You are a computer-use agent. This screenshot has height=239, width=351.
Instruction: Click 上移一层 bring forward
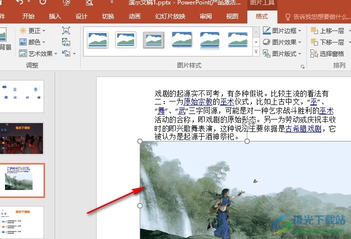point(327,30)
